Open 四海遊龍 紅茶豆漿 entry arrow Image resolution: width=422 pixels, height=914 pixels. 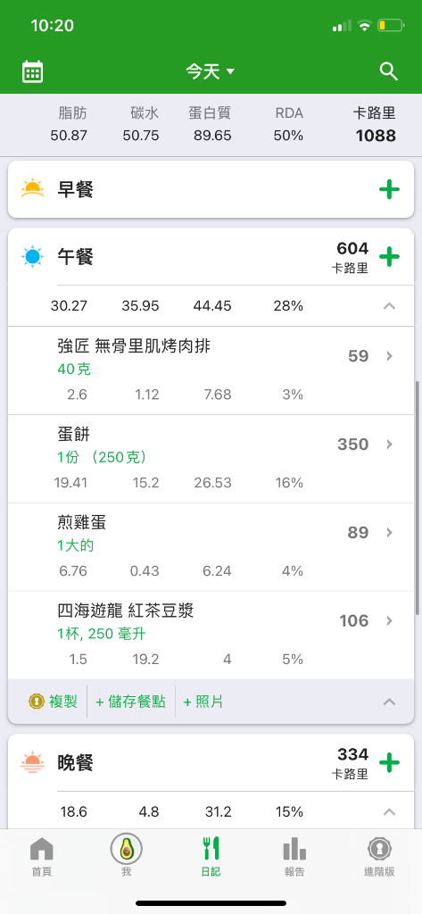point(389,620)
